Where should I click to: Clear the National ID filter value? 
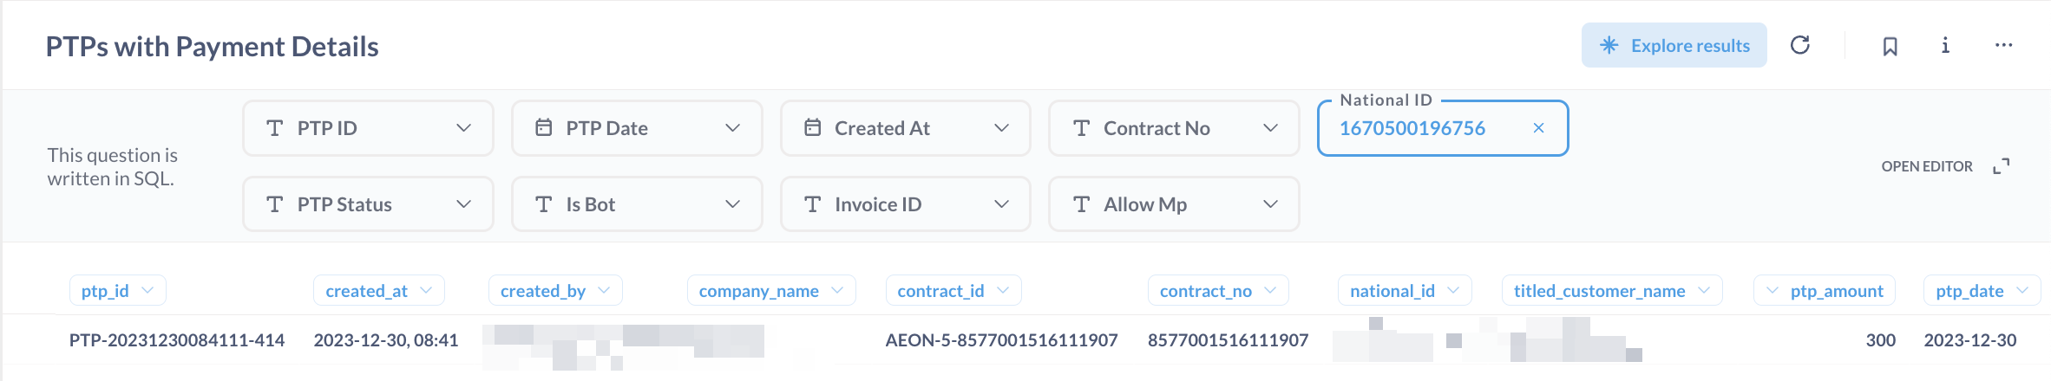pos(1538,128)
